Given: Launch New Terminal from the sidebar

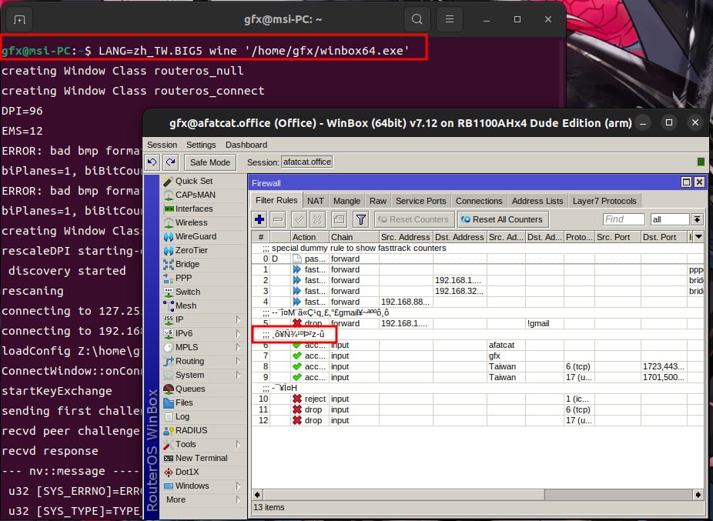Looking at the screenshot, I should coord(200,458).
